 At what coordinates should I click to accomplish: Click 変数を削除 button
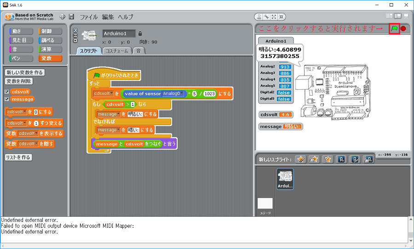[x=19, y=81]
